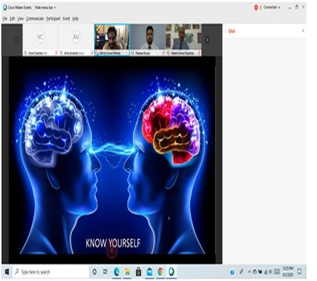This screenshot has width=317, height=281.
Task: Click the Cisco Webex Events logo icon
Action: [x=5, y=7]
